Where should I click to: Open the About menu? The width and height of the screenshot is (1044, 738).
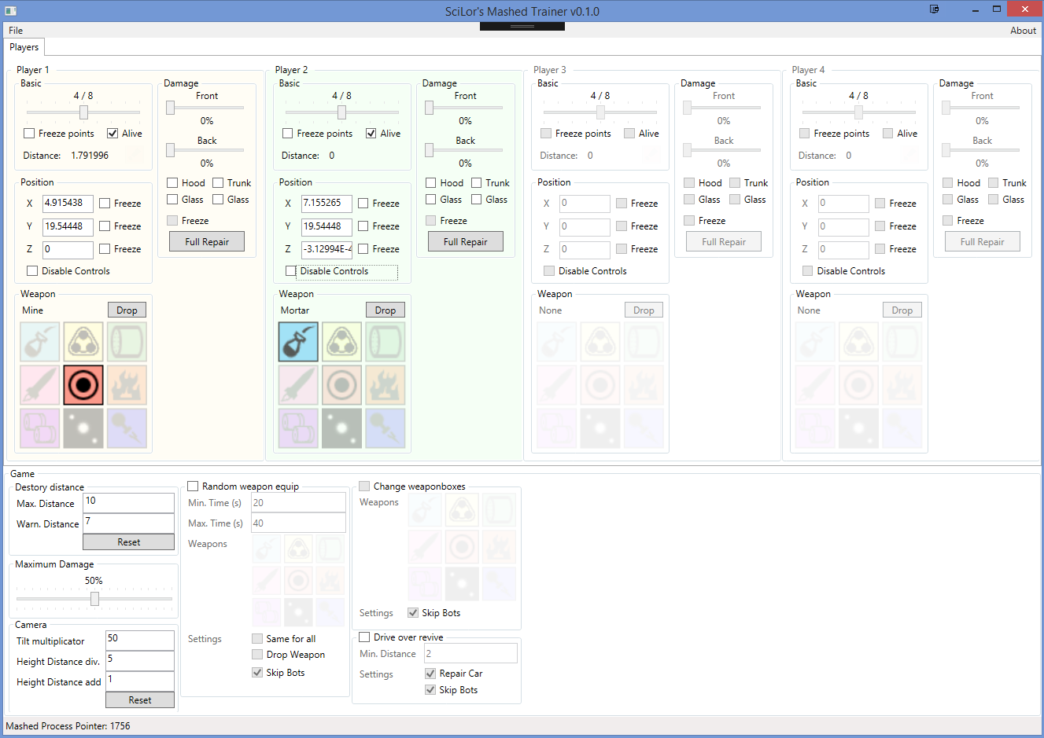point(1023,31)
